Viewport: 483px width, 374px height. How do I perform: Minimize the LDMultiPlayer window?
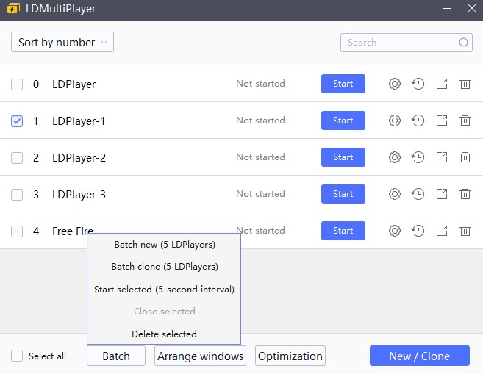coord(447,9)
